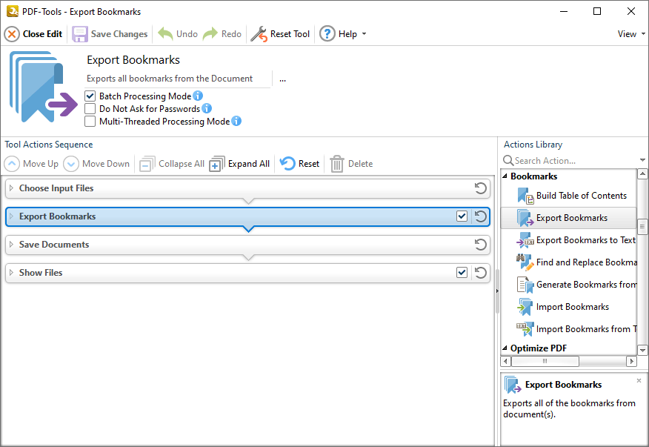Image resolution: width=649 pixels, height=447 pixels.
Task: Click the info icon beside Do Not Ask for Passwords
Action: click(x=207, y=108)
